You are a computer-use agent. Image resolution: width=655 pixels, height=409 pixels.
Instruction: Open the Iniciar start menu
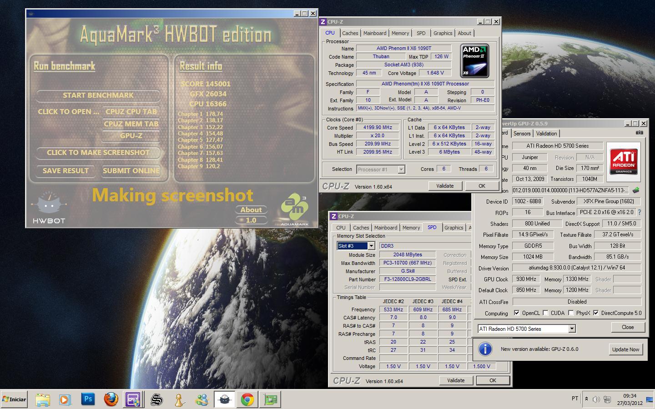coord(14,399)
